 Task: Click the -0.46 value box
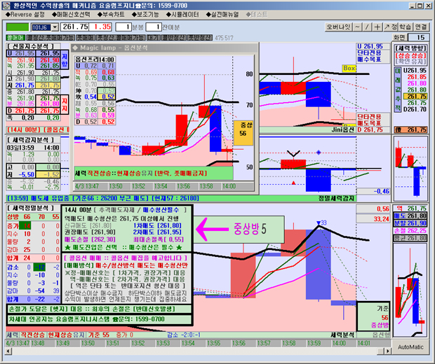(x=373, y=191)
